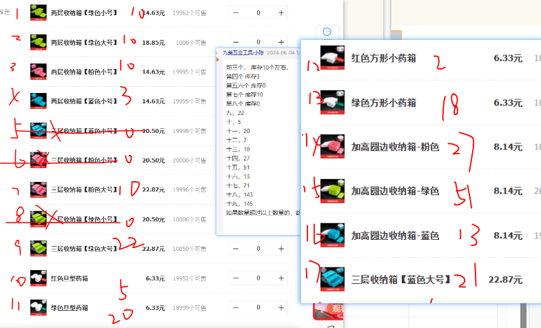Image resolution: width=541 pixels, height=328 pixels.
Task: Click sender name 九美五金工具:小陈
Action: (x=243, y=53)
